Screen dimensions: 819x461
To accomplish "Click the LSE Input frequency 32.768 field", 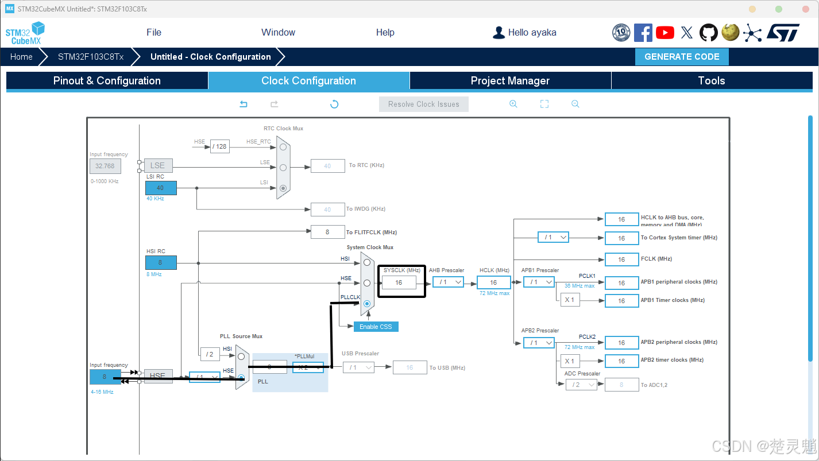I will (105, 166).
